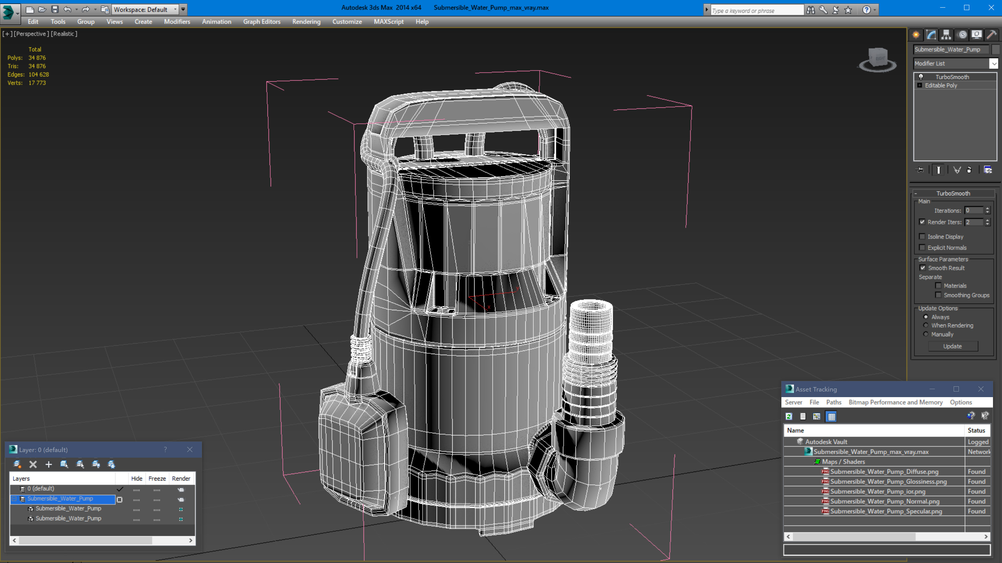Expand Editable Poly in modifier stack
The height and width of the screenshot is (563, 1002).
(920, 86)
